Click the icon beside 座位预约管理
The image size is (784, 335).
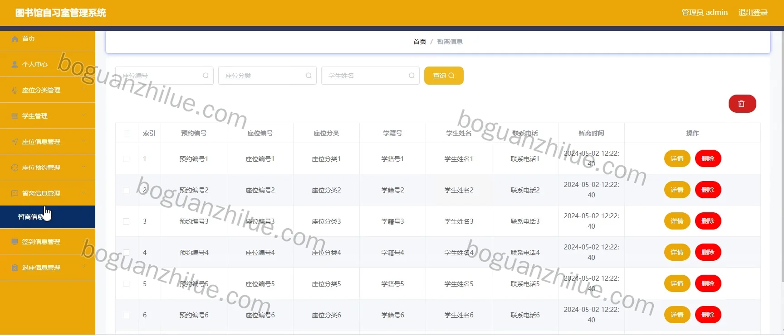point(15,168)
